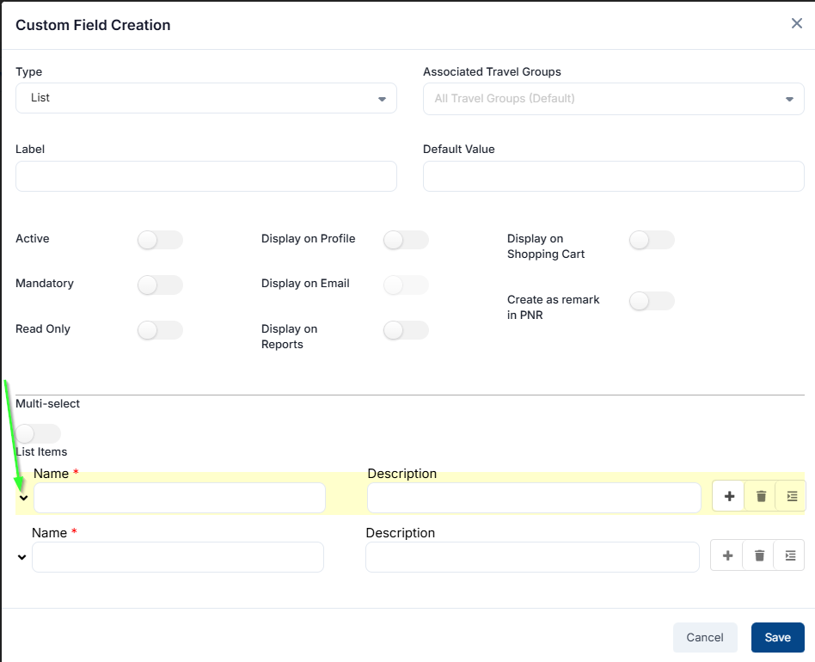Save the custom field
This screenshot has width=815, height=662.
[777, 637]
